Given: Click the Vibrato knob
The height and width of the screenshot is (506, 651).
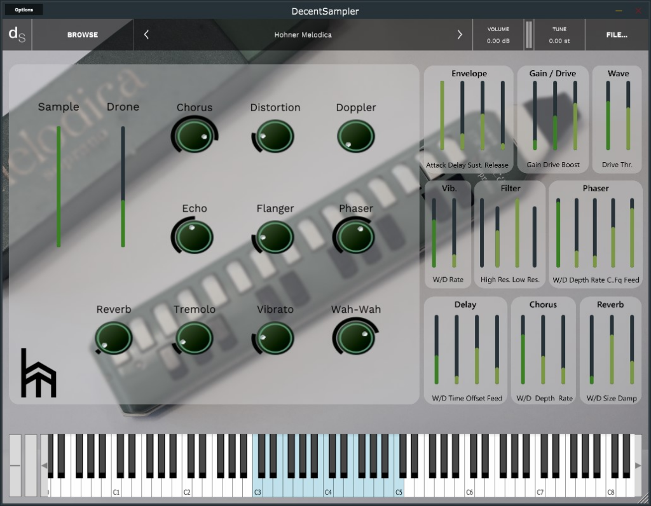Looking at the screenshot, I should [275, 338].
